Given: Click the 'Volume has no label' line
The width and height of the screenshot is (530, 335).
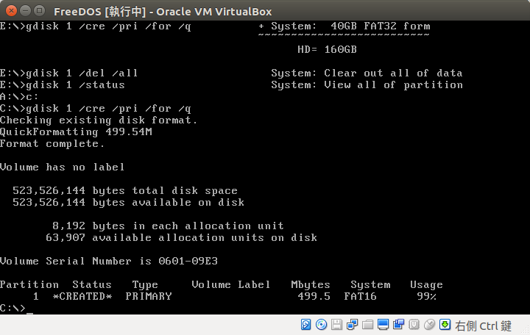Looking at the screenshot, I should click(62, 167).
